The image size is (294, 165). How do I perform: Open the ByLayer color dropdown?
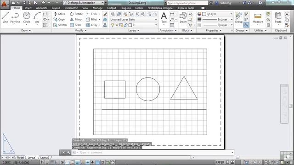click(x=217, y=14)
